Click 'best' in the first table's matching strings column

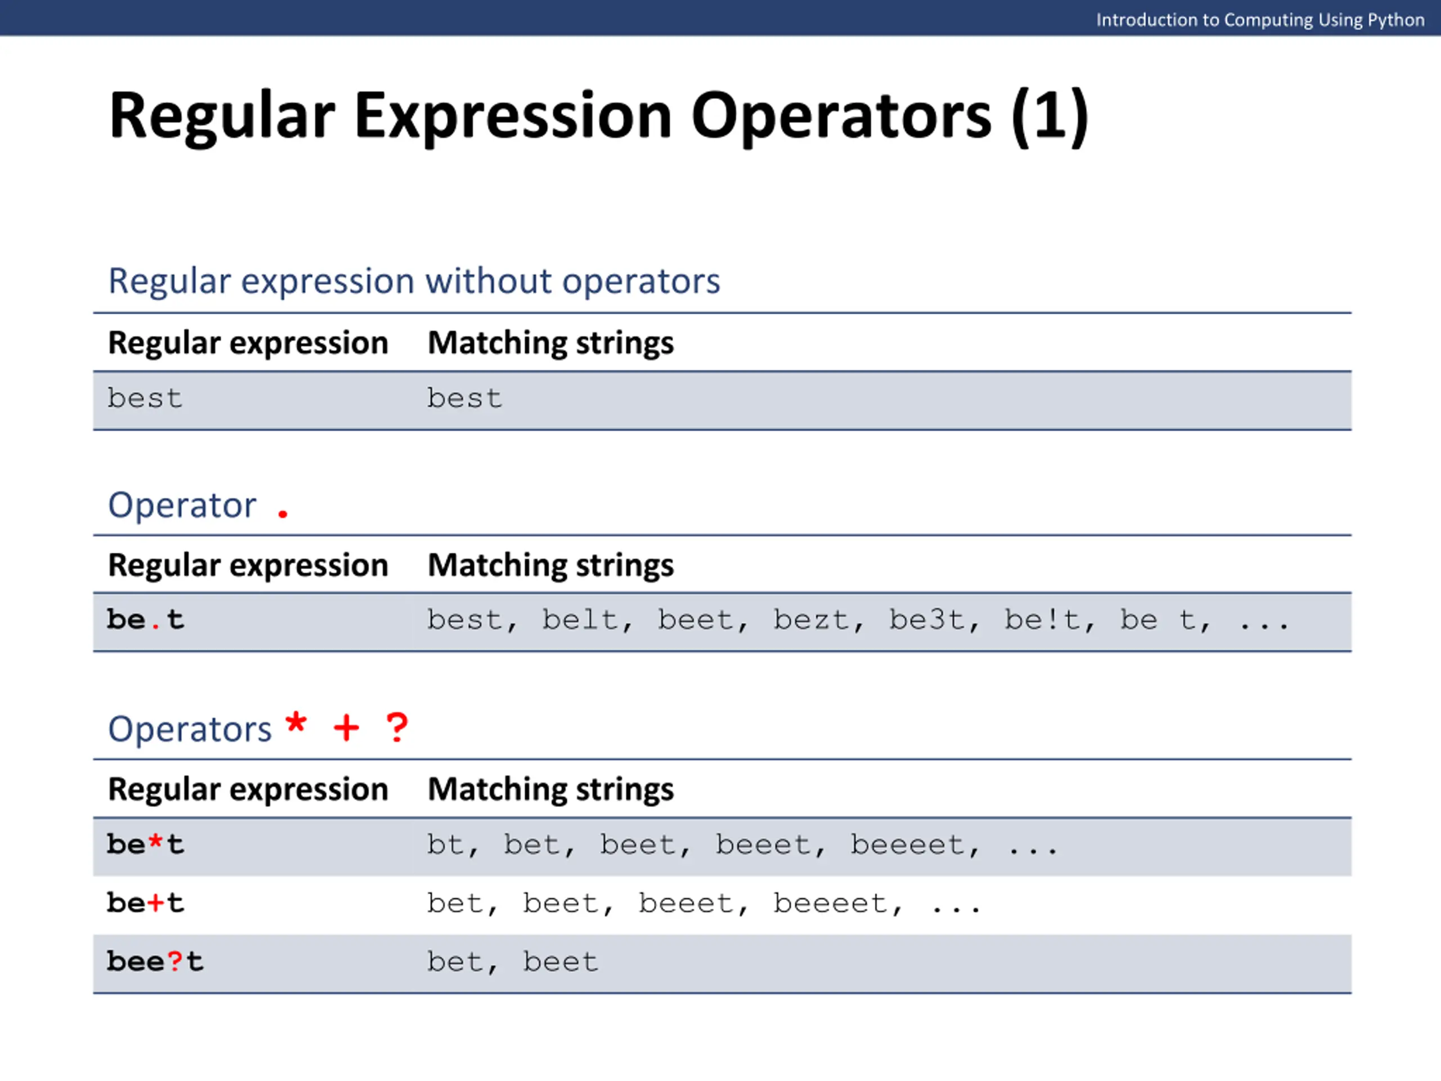[464, 398]
